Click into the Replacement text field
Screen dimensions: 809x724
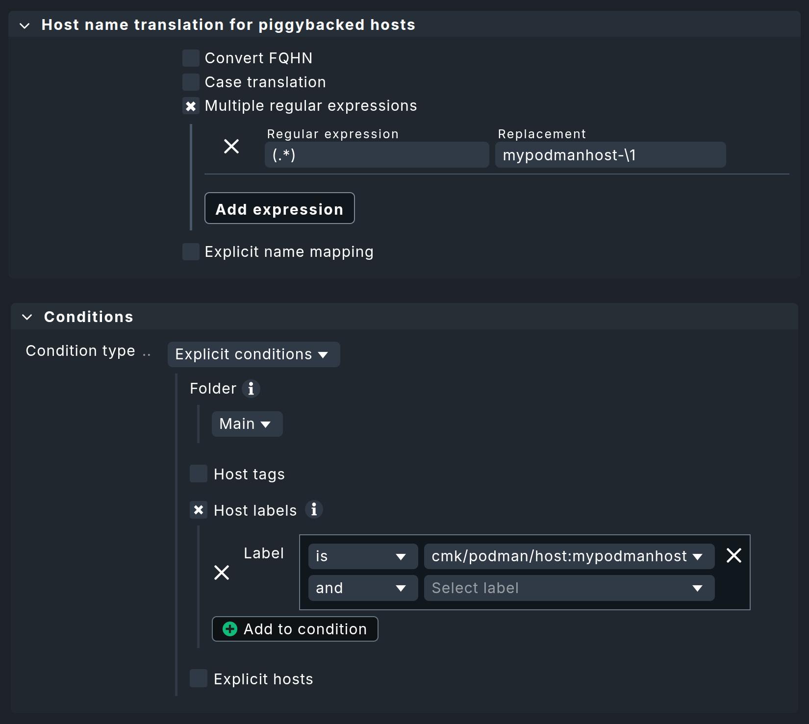[x=610, y=155]
